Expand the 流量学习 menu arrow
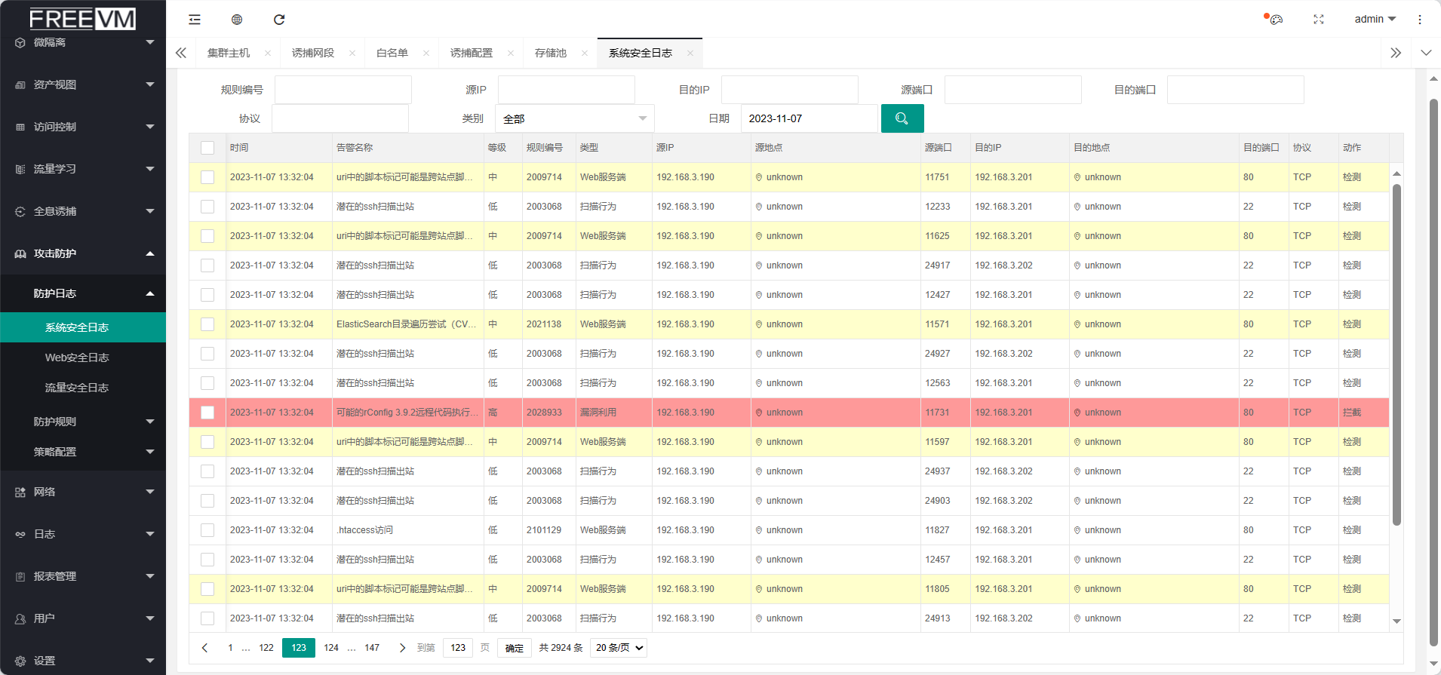 pyautogui.click(x=150, y=169)
